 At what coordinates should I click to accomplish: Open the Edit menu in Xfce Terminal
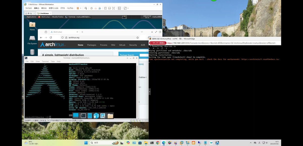pos(32,61)
